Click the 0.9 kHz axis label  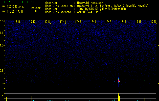(x=2, y=58)
